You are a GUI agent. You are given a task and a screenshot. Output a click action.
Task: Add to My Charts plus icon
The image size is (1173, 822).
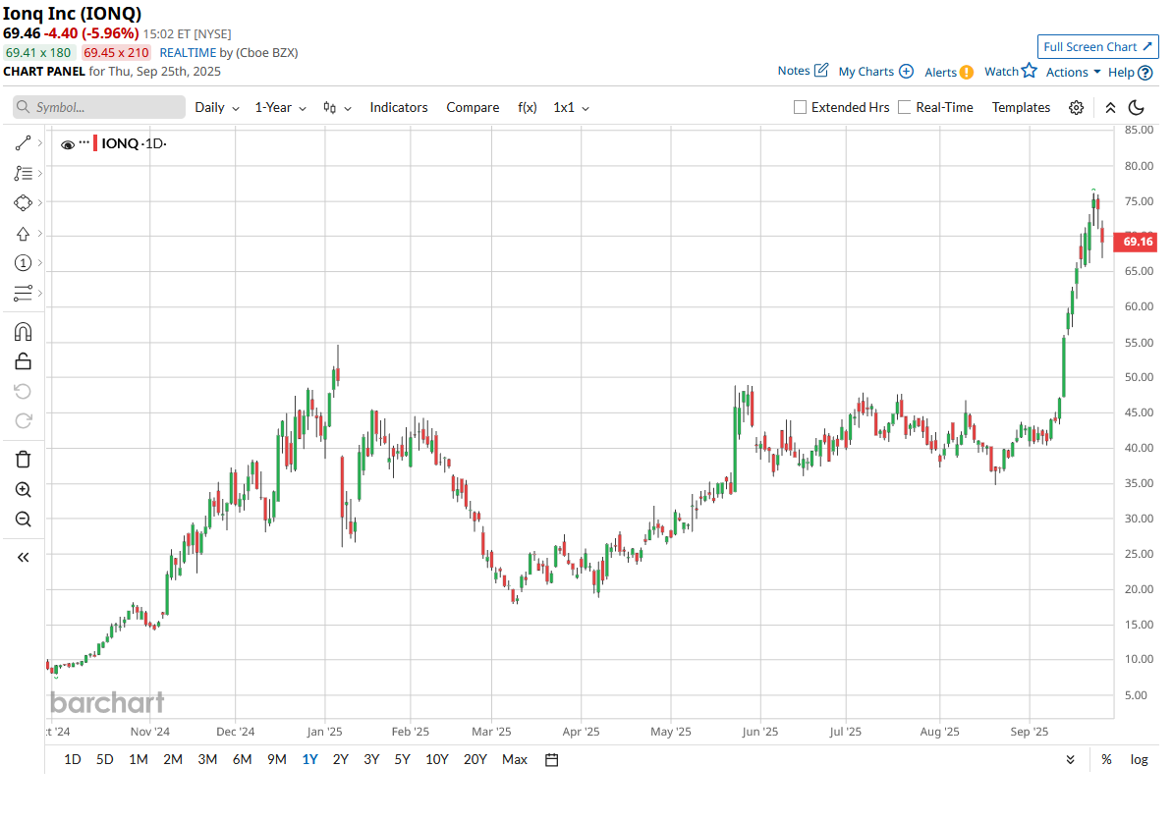(x=906, y=71)
